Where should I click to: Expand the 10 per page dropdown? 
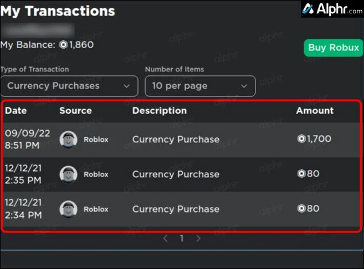(x=200, y=86)
